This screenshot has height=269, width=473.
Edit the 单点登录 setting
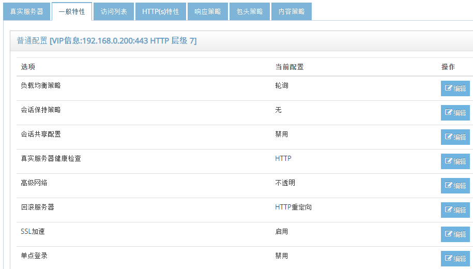455,259
